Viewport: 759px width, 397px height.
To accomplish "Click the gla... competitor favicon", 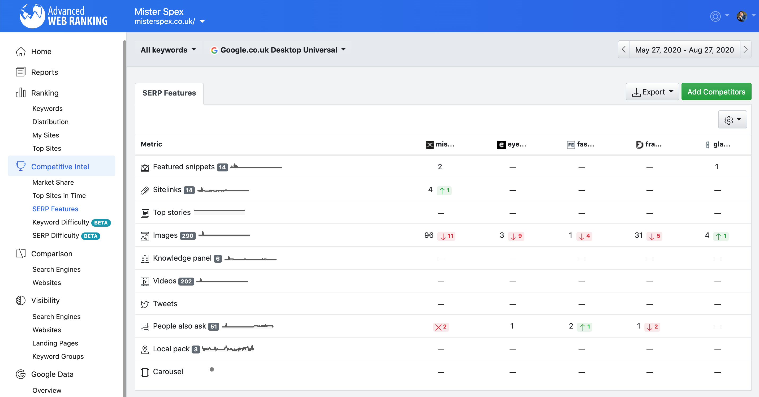I will (707, 144).
